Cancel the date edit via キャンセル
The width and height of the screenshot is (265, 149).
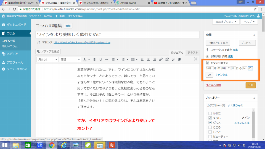tap(221, 75)
